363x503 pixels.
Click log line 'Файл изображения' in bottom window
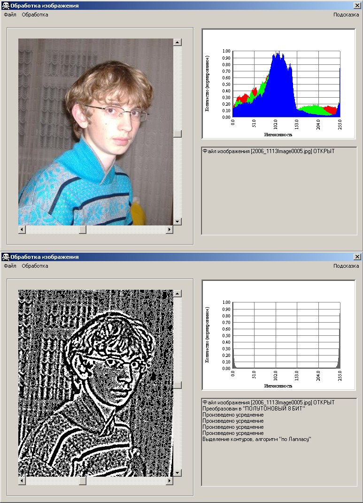[x=269, y=402]
